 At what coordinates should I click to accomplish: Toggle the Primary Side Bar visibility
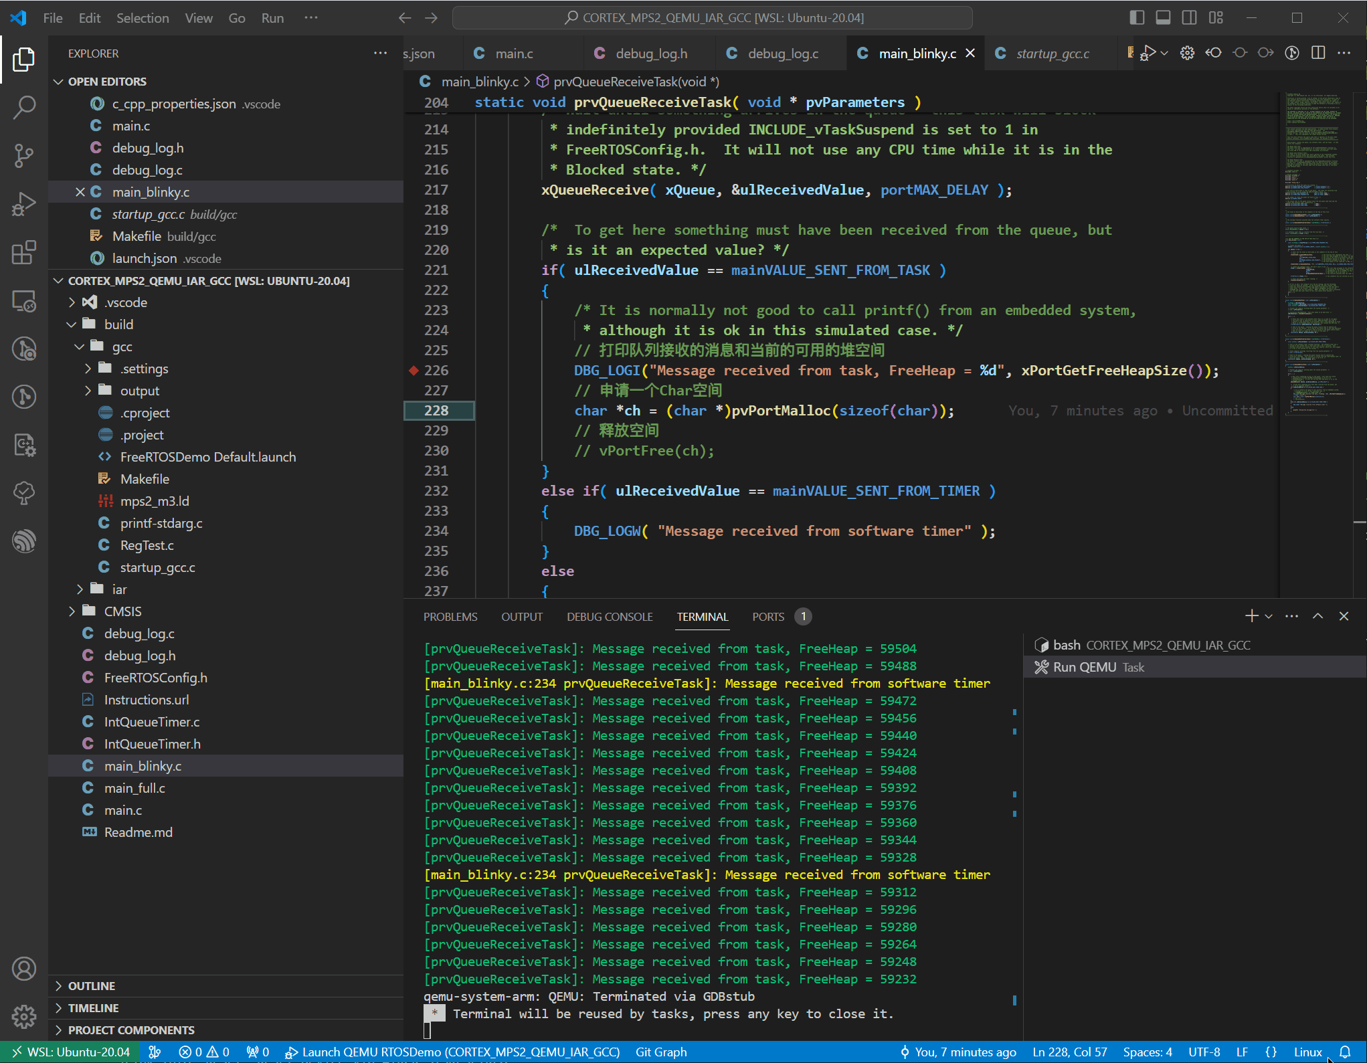1137,18
